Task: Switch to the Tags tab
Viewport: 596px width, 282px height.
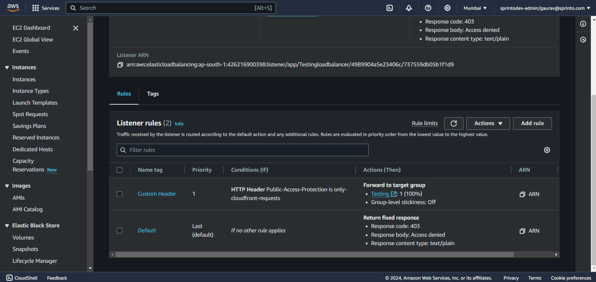Action: [x=153, y=94]
